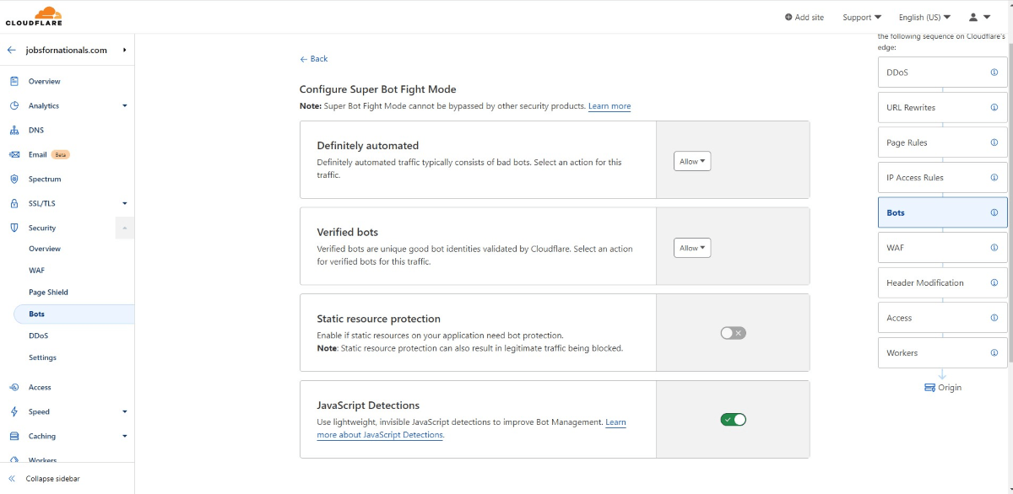Enable the Static resource protection toggle
The height and width of the screenshot is (494, 1013).
click(733, 333)
